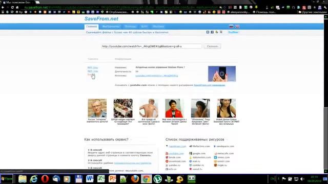Open Microsoft Word from the taskbar
This screenshot has height=184, width=328.
pyautogui.click(x=90, y=179)
